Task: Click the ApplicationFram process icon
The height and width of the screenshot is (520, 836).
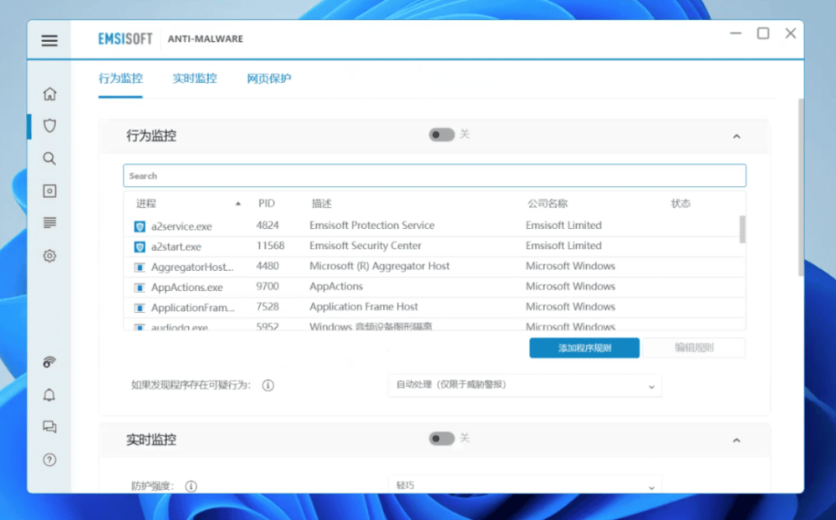Action: (x=140, y=308)
